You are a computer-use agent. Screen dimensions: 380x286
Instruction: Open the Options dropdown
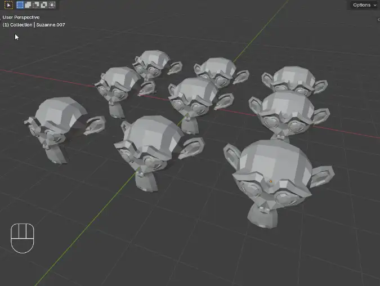click(x=364, y=5)
